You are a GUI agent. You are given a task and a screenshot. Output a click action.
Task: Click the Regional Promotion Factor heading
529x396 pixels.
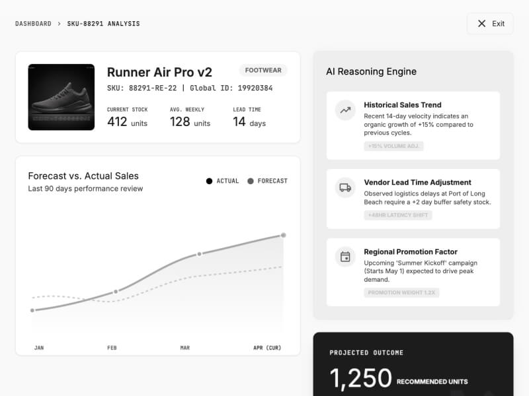click(x=411, y=251)
